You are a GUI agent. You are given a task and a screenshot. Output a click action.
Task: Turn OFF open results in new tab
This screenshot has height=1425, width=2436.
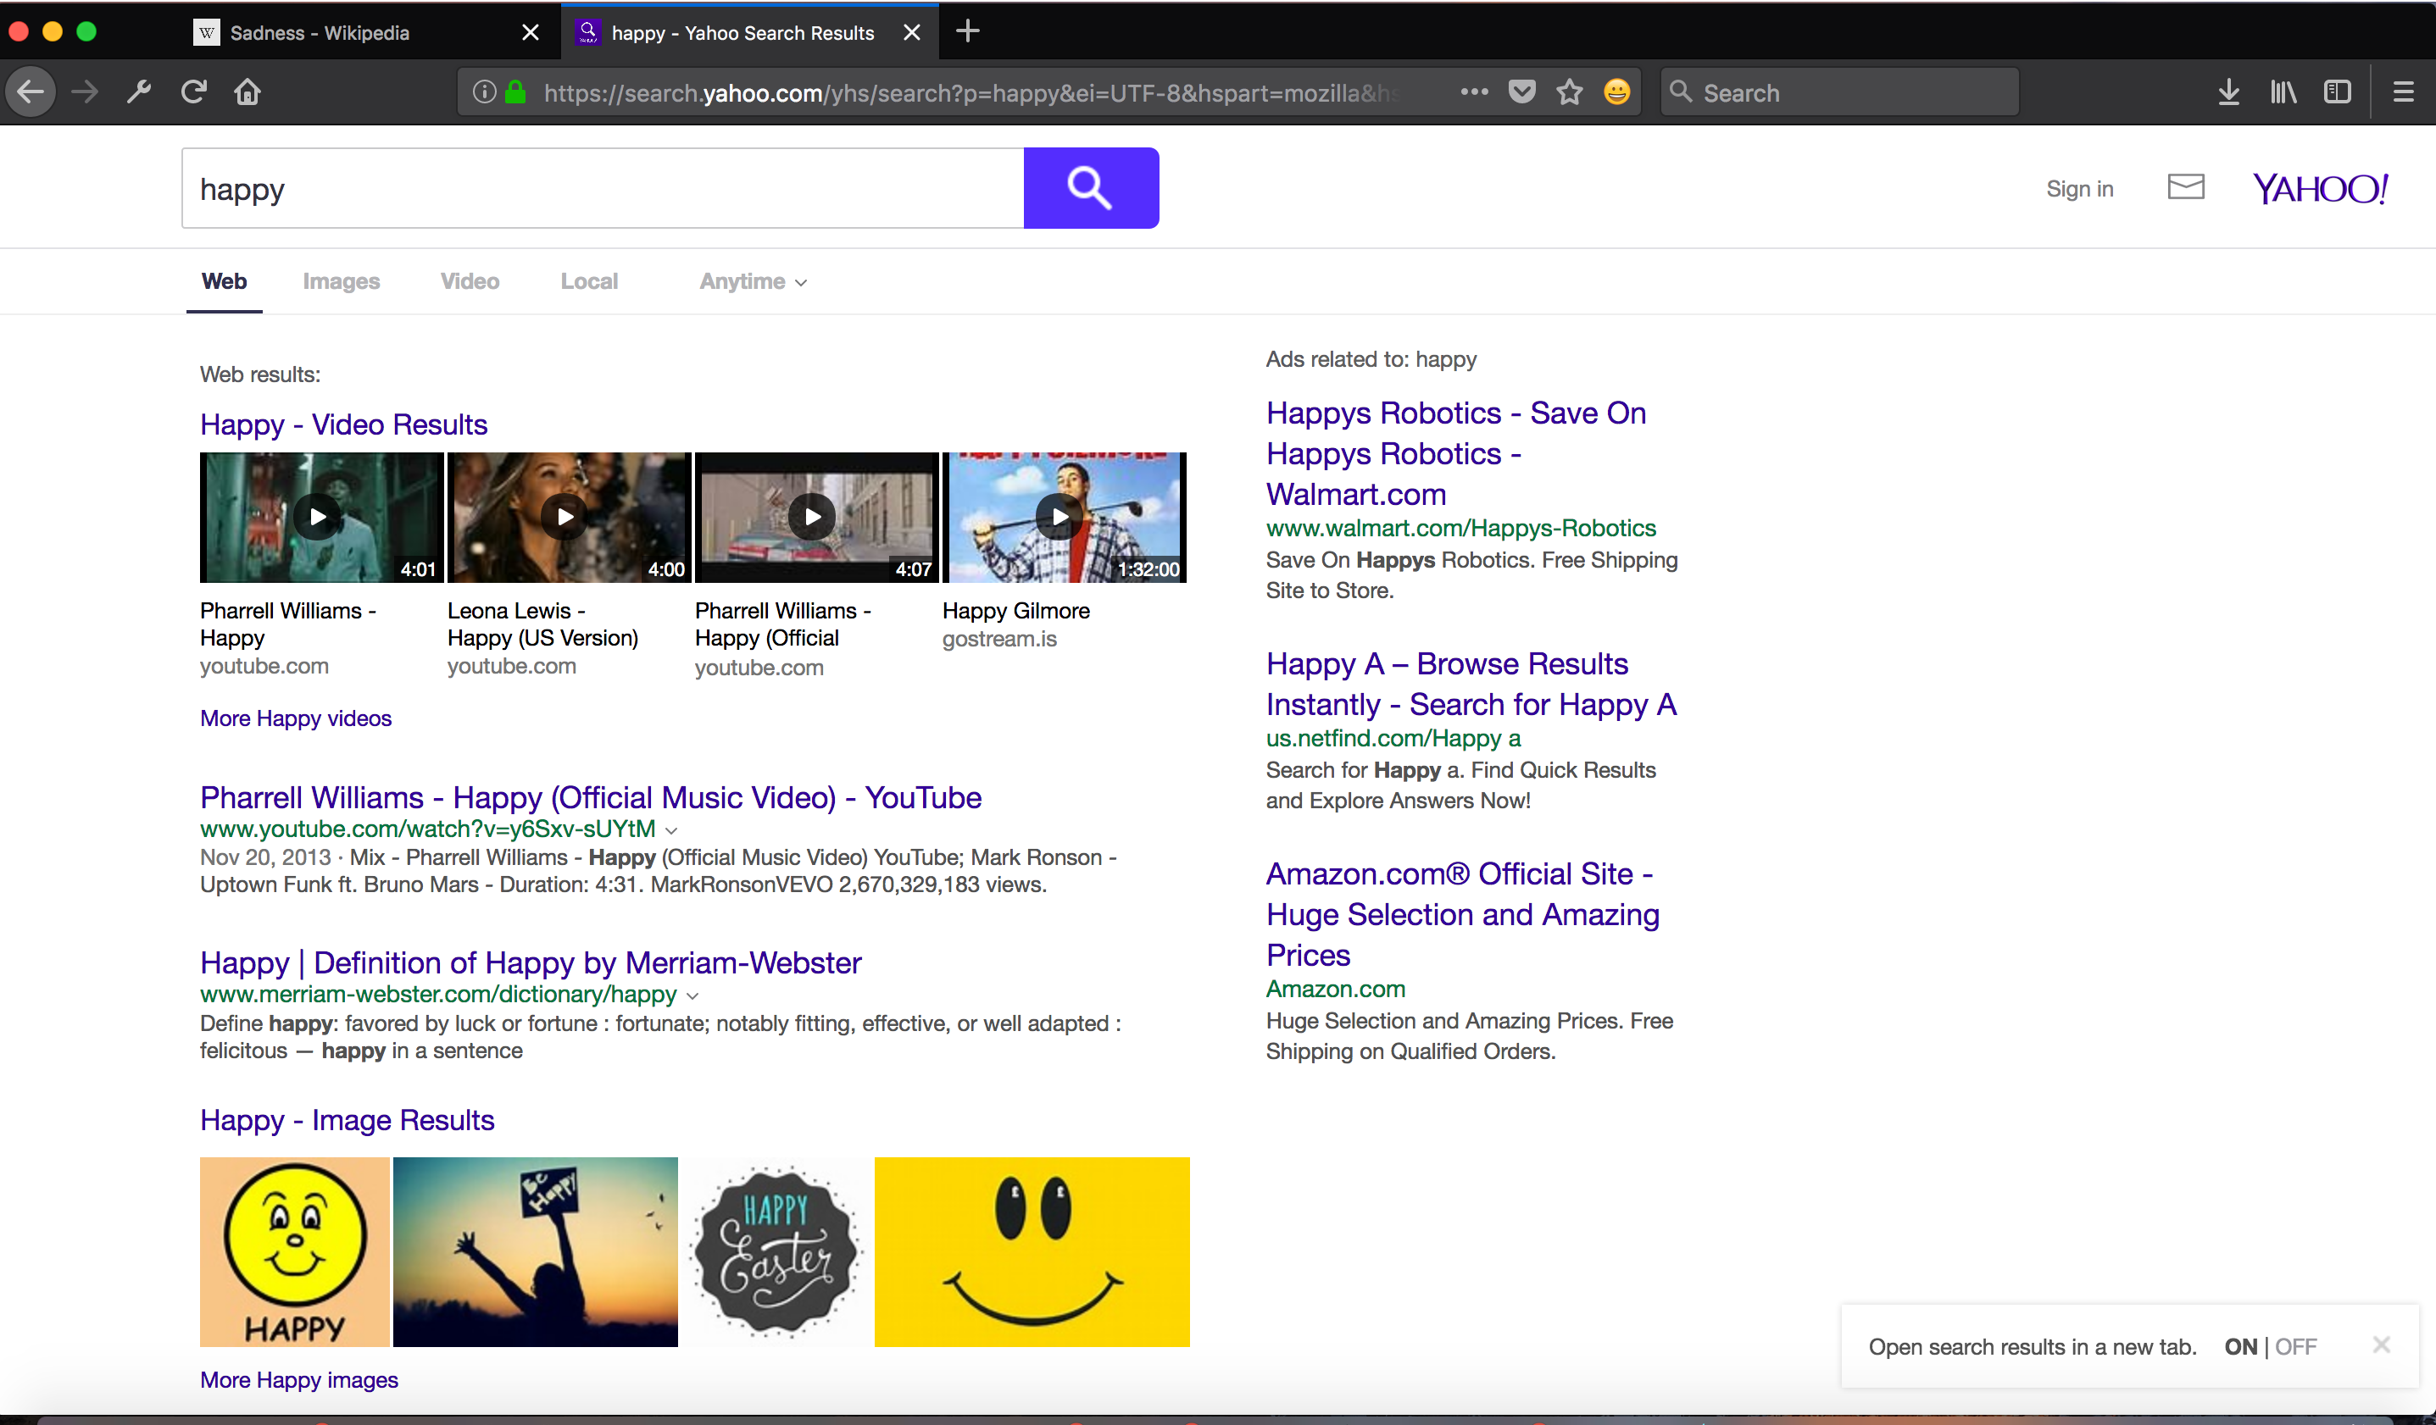2296,1345
